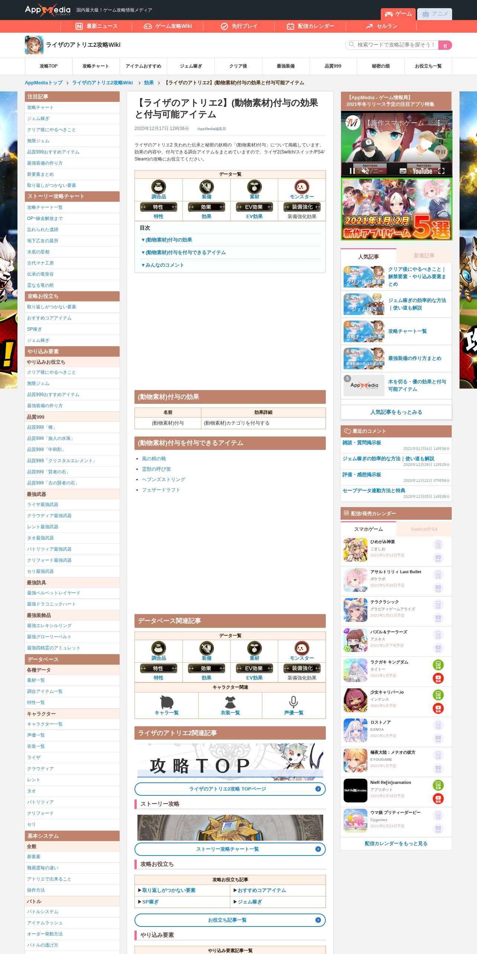Switch to the アニメ tab

[x=435, y=14]
